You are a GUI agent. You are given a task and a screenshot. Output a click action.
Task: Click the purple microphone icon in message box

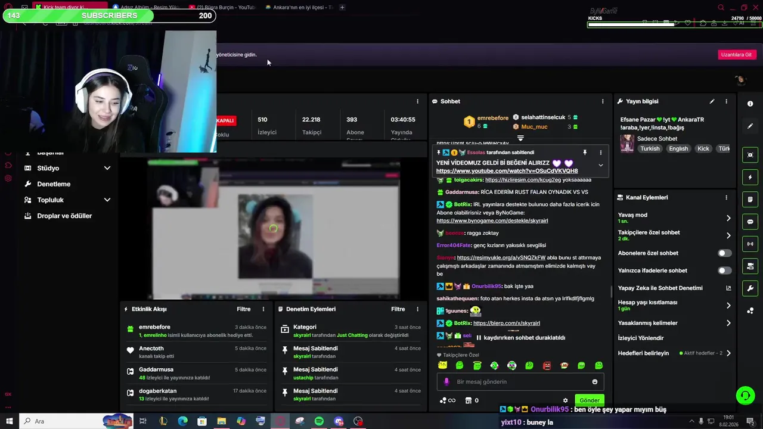(x=446, y=382)
